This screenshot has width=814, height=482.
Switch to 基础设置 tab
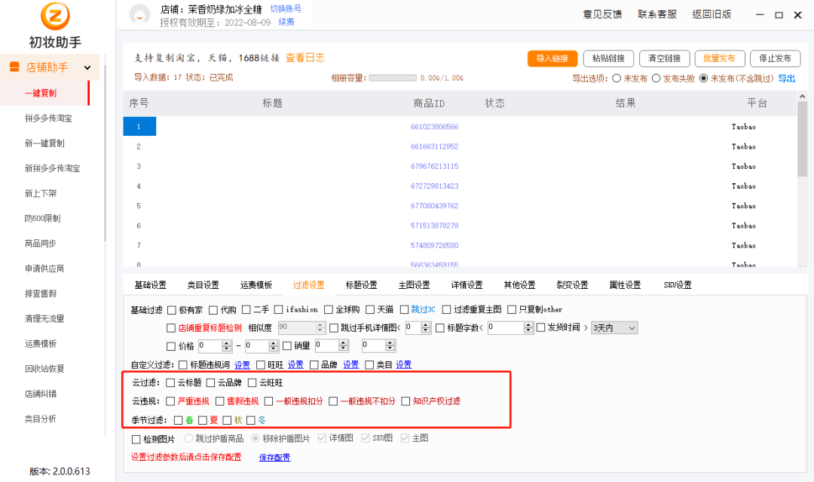pyautogui.click(x=151, y=285)
